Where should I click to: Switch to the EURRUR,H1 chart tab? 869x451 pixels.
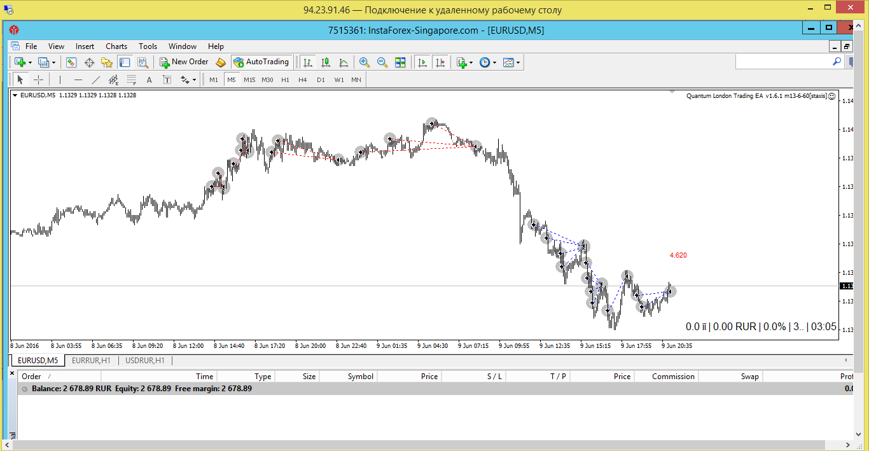(x=92, y=360)
